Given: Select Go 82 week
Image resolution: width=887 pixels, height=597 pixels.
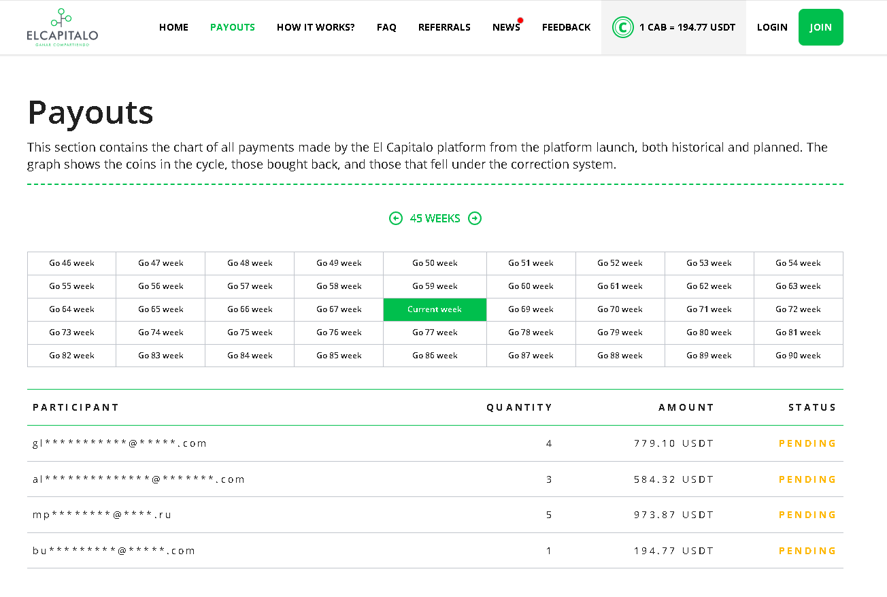Looking at the screenshot, I should pyautogui.click(x=71, y=356).
